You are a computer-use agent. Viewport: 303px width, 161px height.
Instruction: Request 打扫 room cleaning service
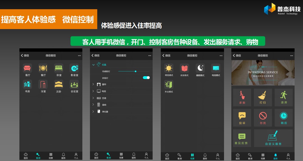(263, 97)
